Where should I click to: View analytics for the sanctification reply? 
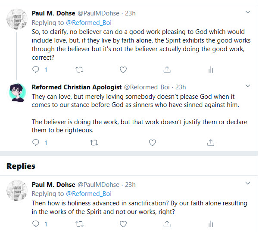point(211,224)
